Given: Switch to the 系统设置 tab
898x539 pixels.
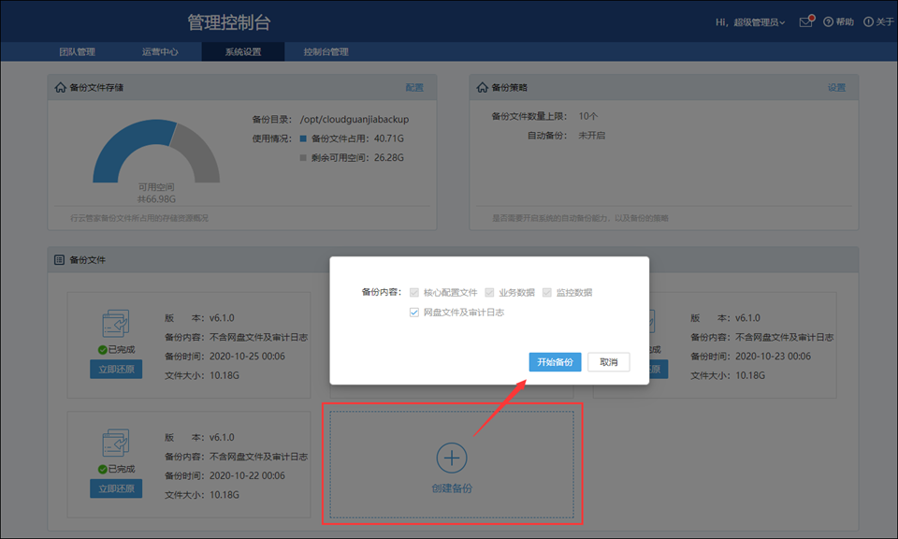Looking at the screenshot, I should tap(243, 51).
